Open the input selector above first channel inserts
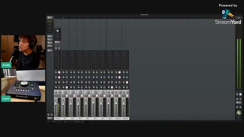This screenshot has height=137, width=244. (58, 52)
